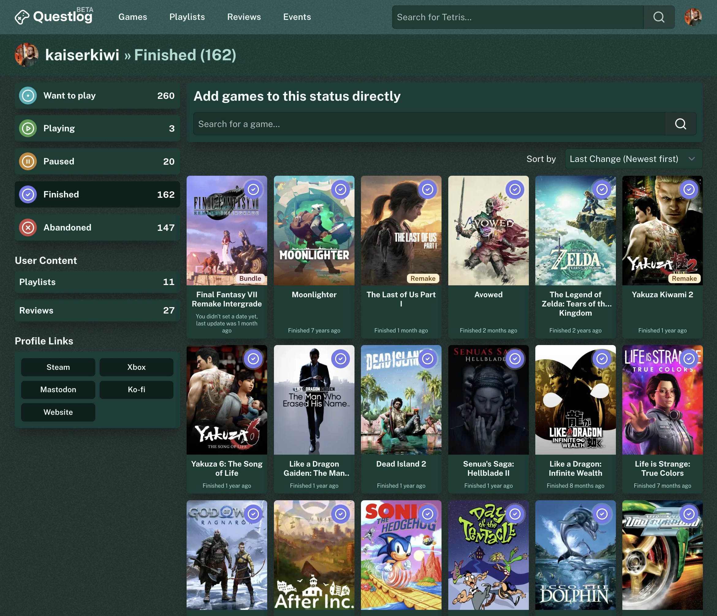Toggle finished badge on Yakuza Kiwami 2 cover
The height and width of the screenshot is (616, 717).
(689, 190)
